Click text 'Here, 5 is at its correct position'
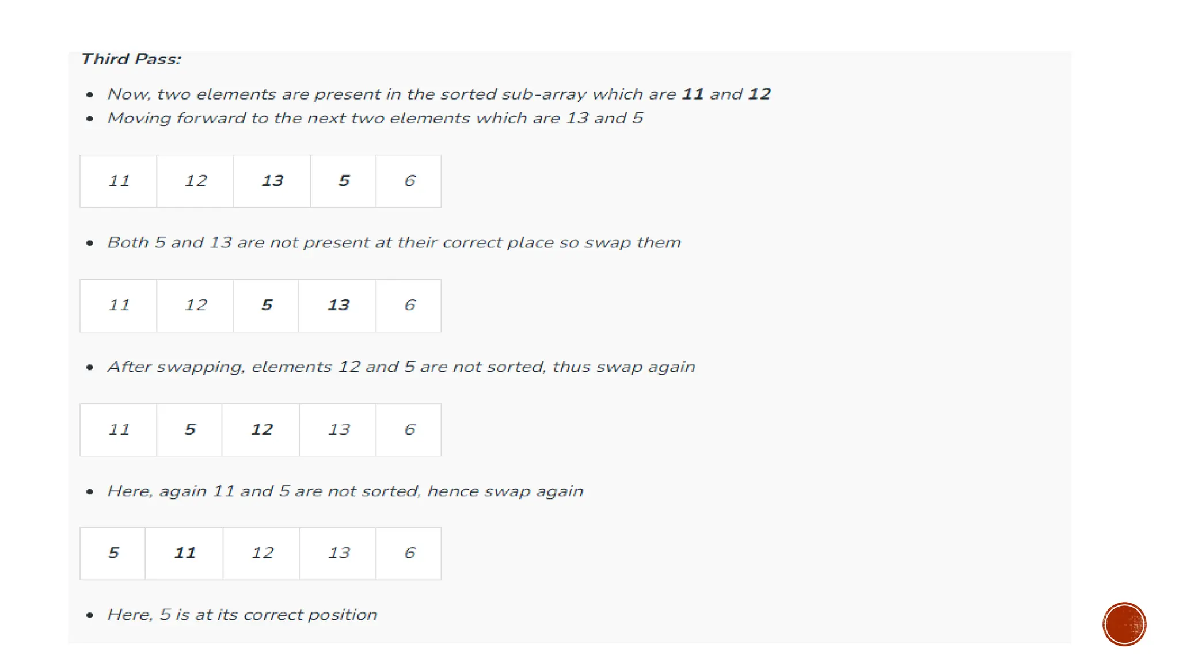1179x663 pixels. point(242,615)
